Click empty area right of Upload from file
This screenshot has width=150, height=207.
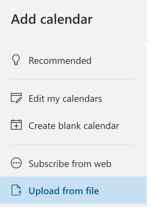(x=123, y=190)
